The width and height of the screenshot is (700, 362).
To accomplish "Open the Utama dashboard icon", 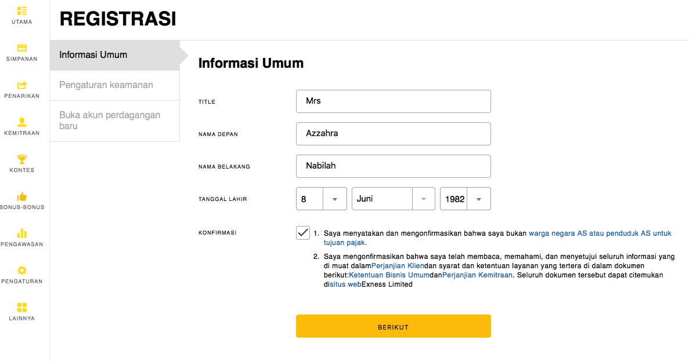I will click(22, 11).
